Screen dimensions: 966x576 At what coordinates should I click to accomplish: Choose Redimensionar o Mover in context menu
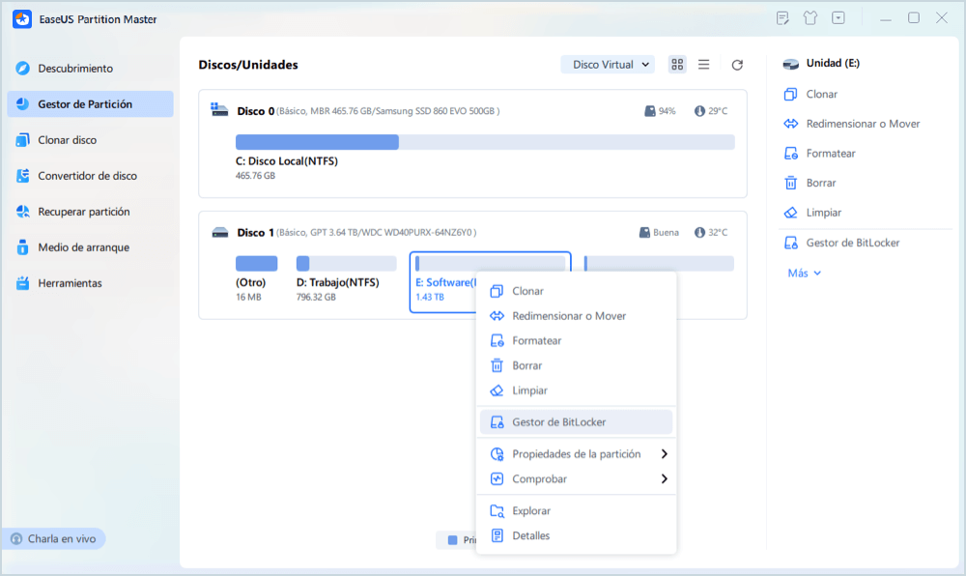[x=576, y=316]
